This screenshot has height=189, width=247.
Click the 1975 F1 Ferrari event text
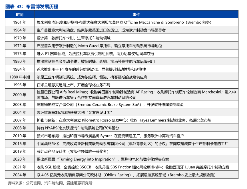pos(95,53)
